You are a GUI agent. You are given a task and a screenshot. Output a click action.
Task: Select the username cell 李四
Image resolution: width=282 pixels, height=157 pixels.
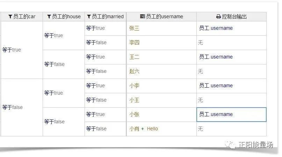tap(134, 42)
